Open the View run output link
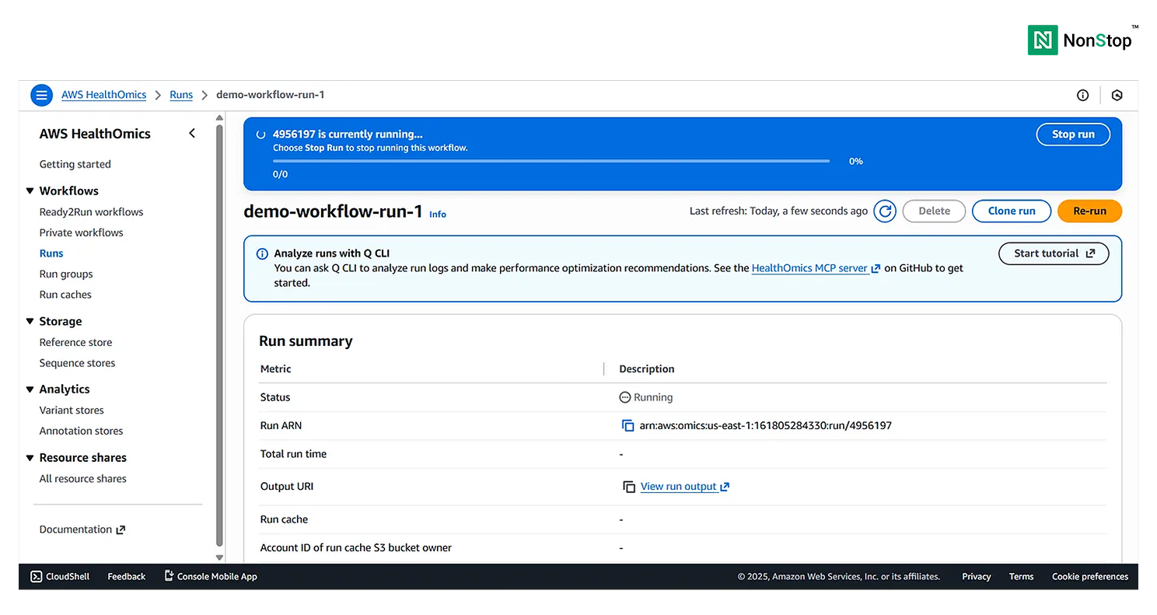Viewport: 1157px width, 615px height. click(679, 487)
